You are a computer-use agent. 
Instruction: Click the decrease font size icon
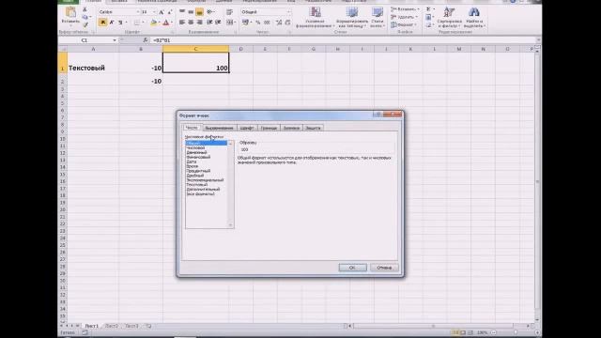click(169, 12)
